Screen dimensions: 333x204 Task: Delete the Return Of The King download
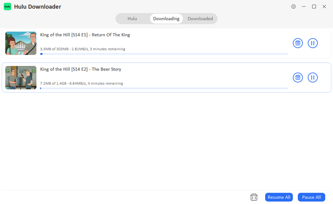pos(298,43)
